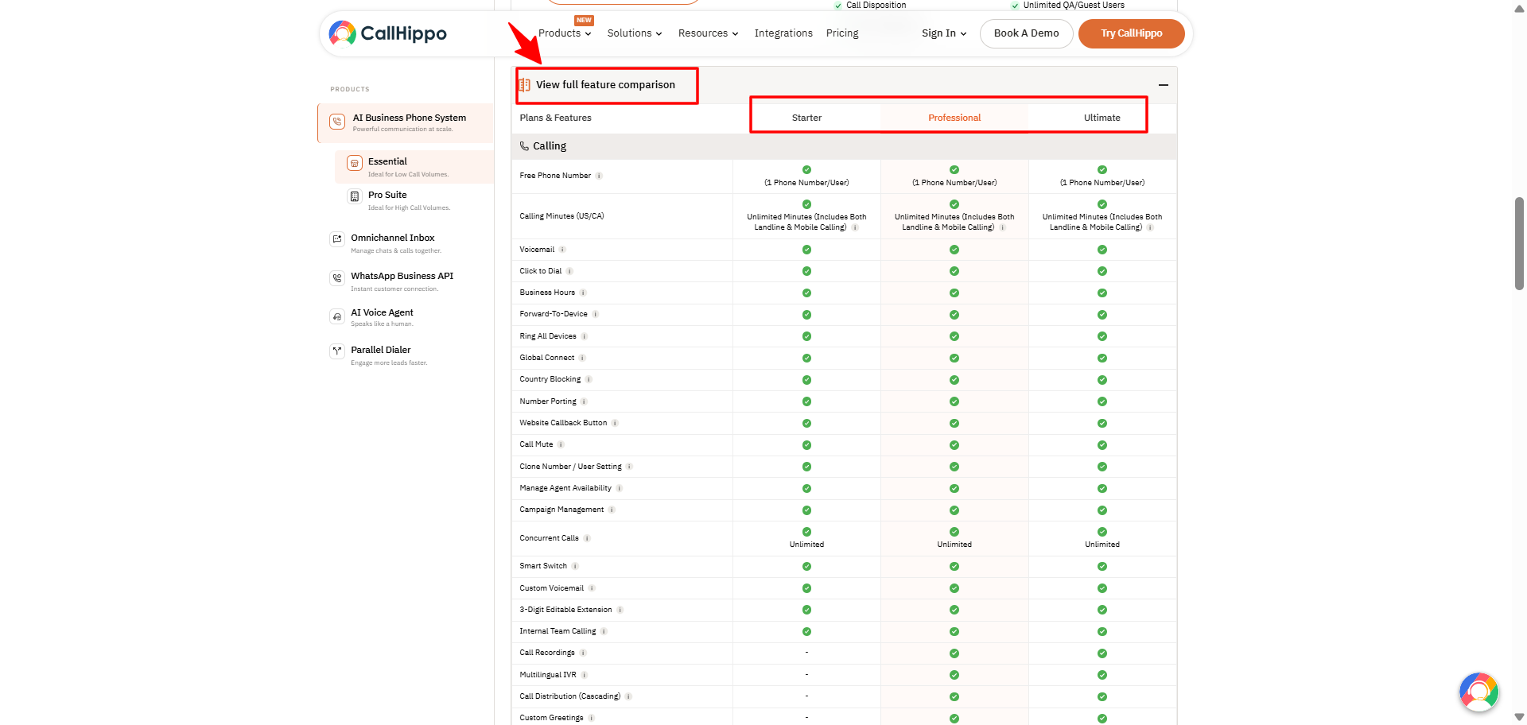This screenshot has width=1527, height=725.
Task: Click the Custom Greetings feature row
Action: point(844,717)
